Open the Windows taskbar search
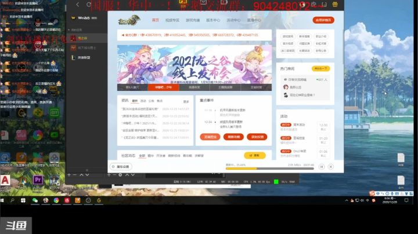This screenshot has width=418, height=234. point(12,200)
